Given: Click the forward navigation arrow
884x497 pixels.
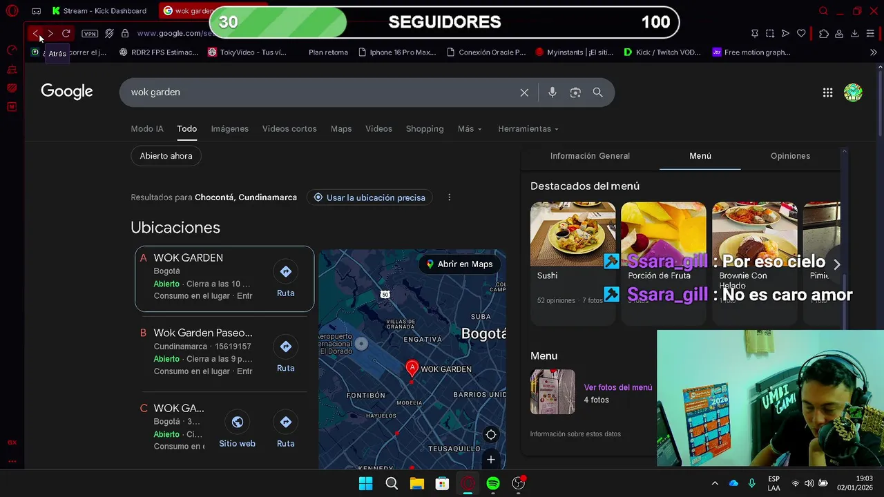Looking at the screenshot, I should [50, 33].
